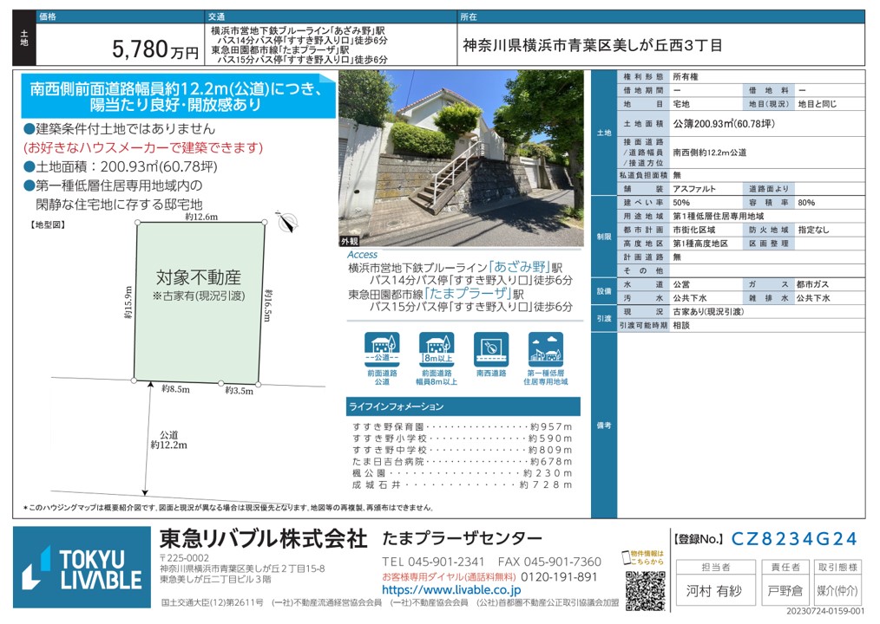Screen dimensions: 880x624
Task: Click registration number CZ8234G24
Action: (x=794, y=539)
